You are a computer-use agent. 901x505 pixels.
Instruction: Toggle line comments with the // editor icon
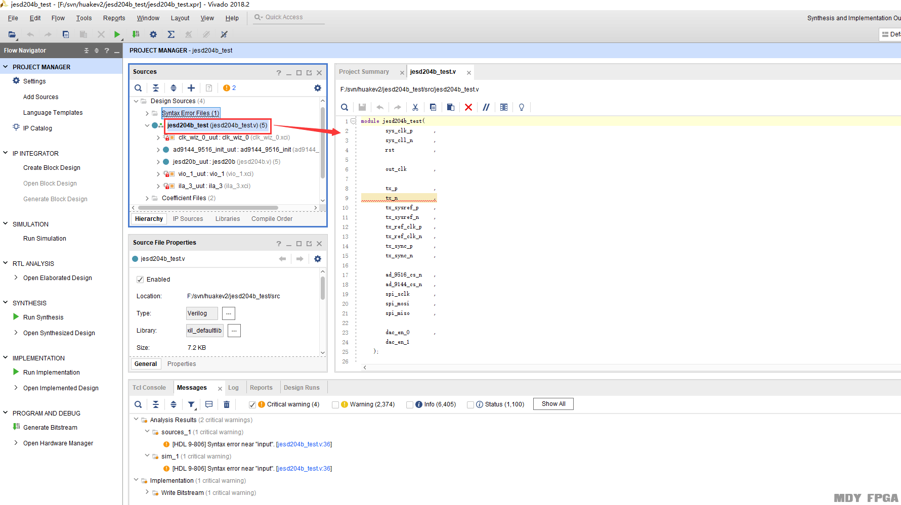point(486,107)
